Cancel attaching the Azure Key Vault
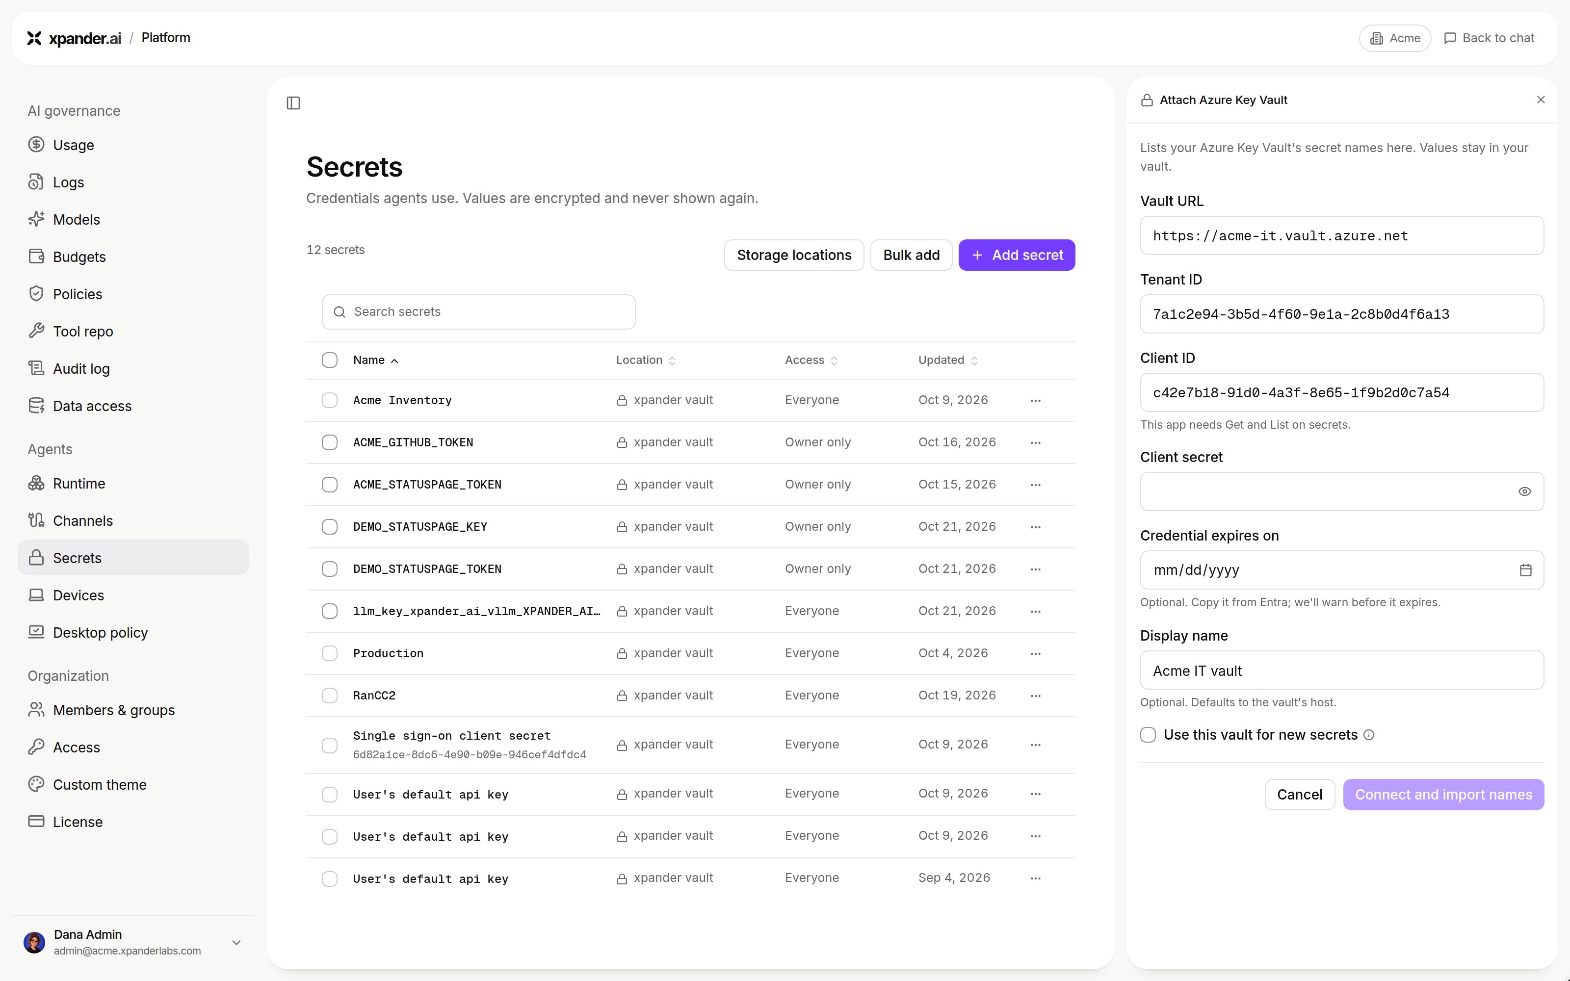The height and width of the screenshot is (981, 1570). [1300, 794]
